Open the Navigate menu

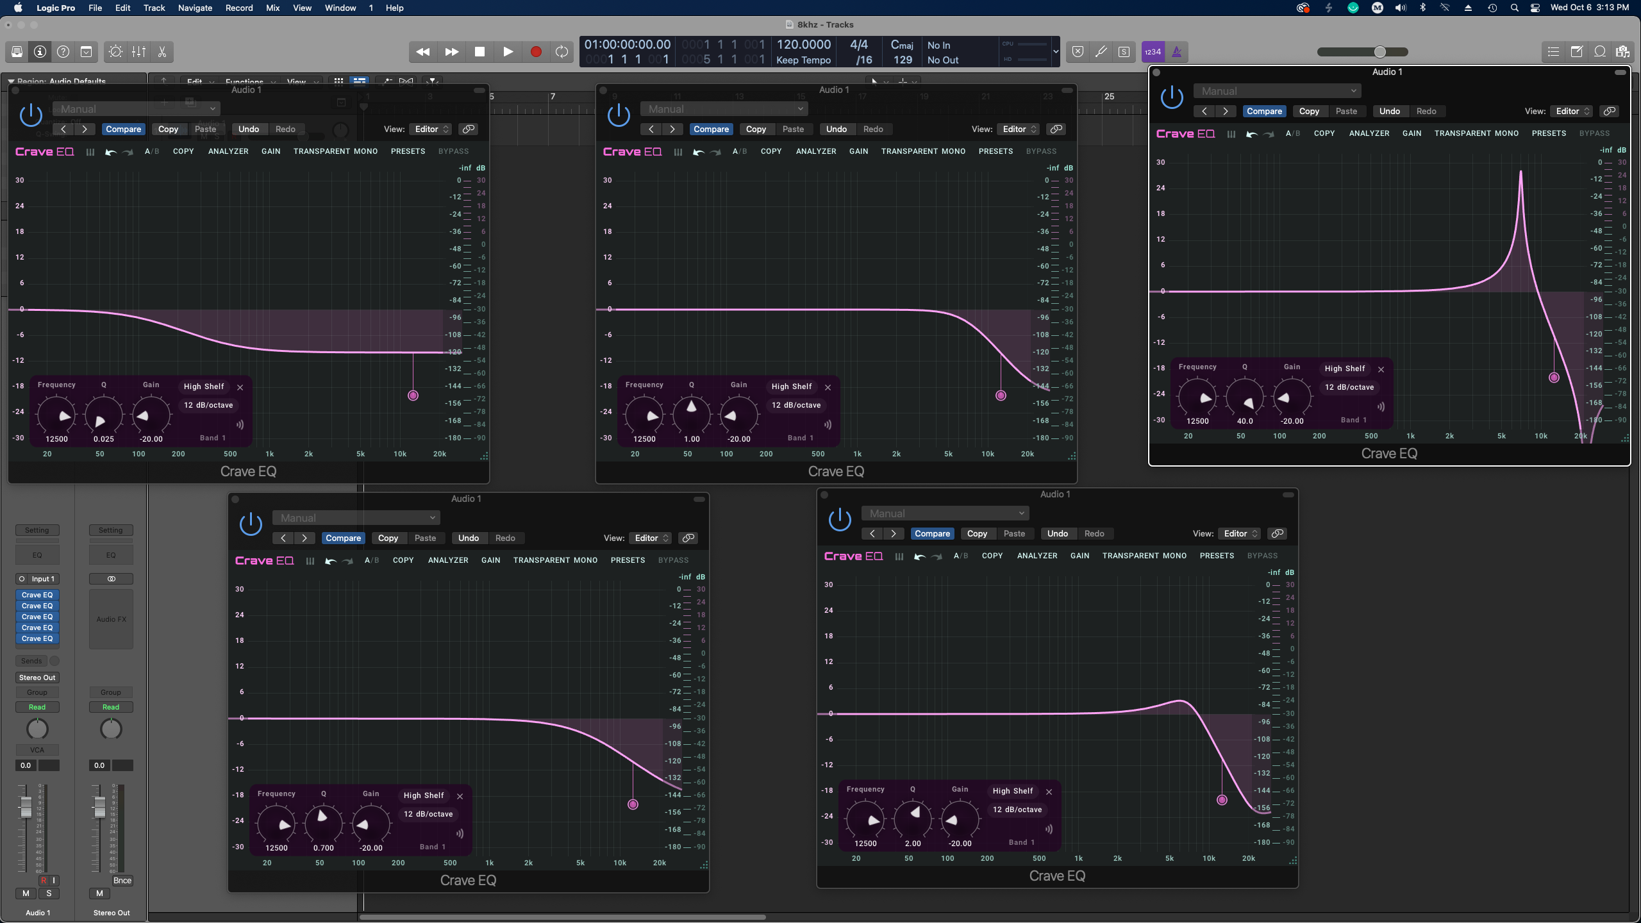click(x=195, y=8)
